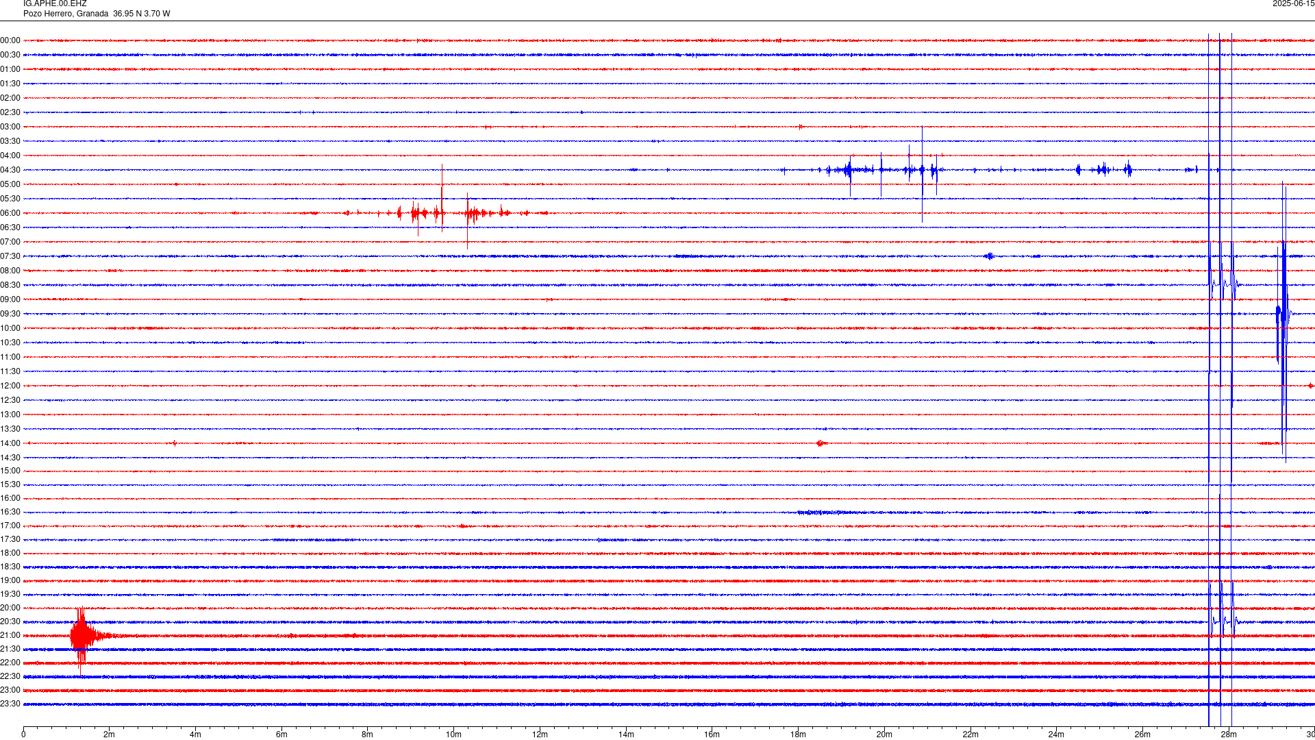Screen dimensions: 1315x740
Task: Click the 8m axis tick label
Action: point(367,735)
